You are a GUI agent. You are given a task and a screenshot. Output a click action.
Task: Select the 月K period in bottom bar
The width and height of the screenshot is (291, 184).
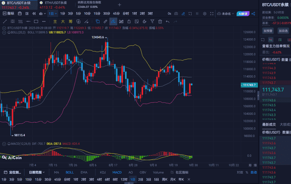[173, 179]
